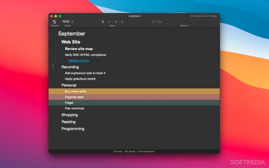Maximize window with green button
Image resolution: width=269 pixels, height=168 pixels.
[60, 16]
